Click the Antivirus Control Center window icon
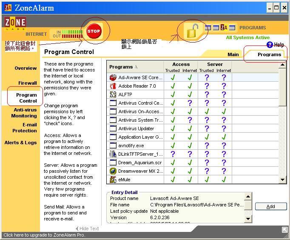Viewport: 290px width, 240px height. click(113, 103)
